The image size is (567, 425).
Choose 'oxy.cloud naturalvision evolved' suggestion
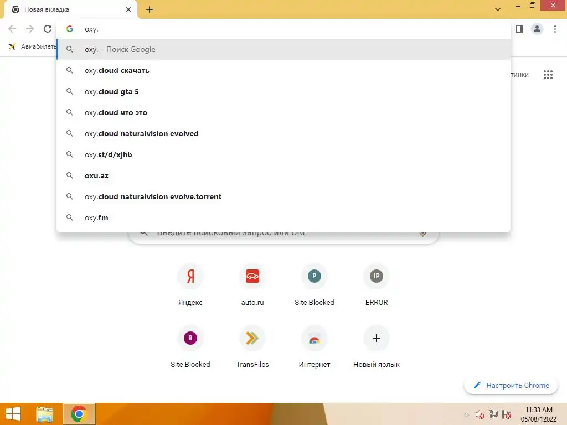tap(283, 133)
